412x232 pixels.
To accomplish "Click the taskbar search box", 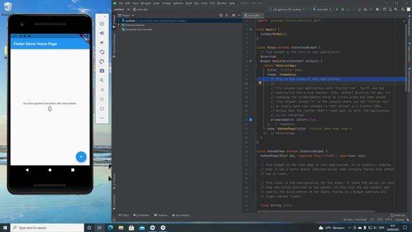I will (x=47, y=227).
